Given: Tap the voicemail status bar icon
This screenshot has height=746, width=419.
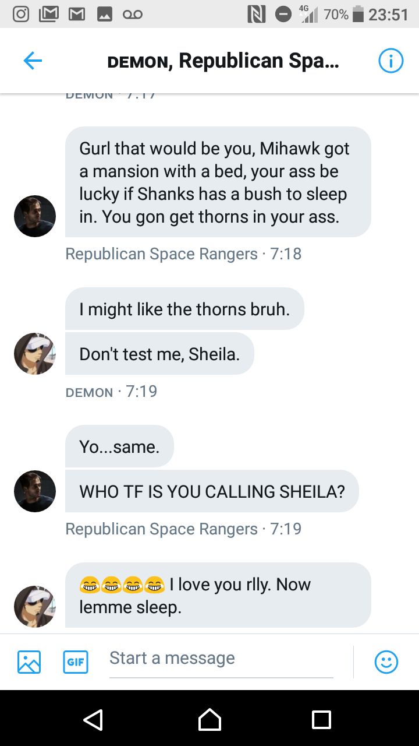Looking at the screenshot, I should pyautogui.click(x=133, y=14).
